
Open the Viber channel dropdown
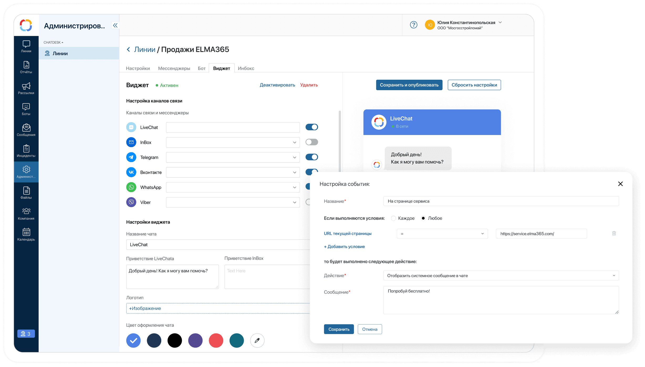233,202
